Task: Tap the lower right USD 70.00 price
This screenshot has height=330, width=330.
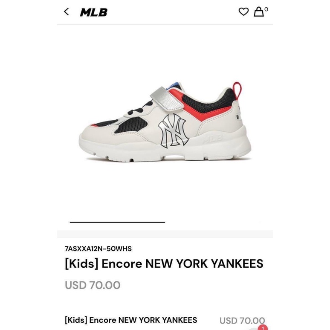Action: point(242,321)
